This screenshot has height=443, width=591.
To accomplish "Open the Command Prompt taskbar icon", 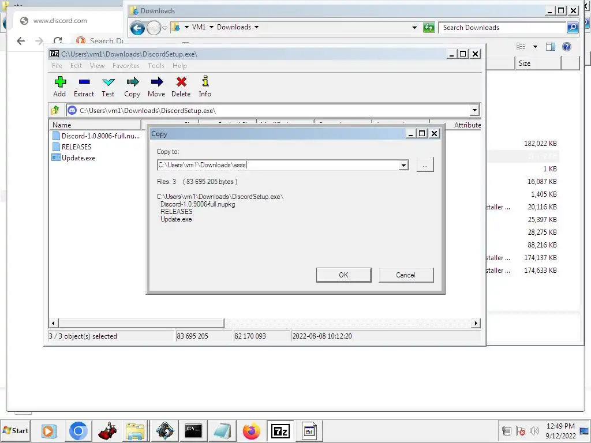I will coord(193,431).
